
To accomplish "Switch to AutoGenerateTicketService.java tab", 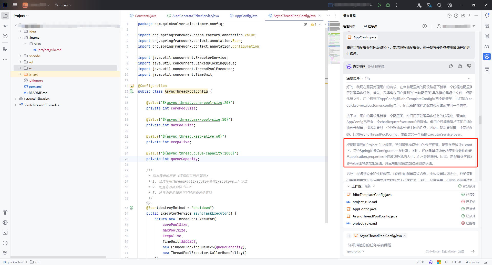I will (x=193, y=16).
